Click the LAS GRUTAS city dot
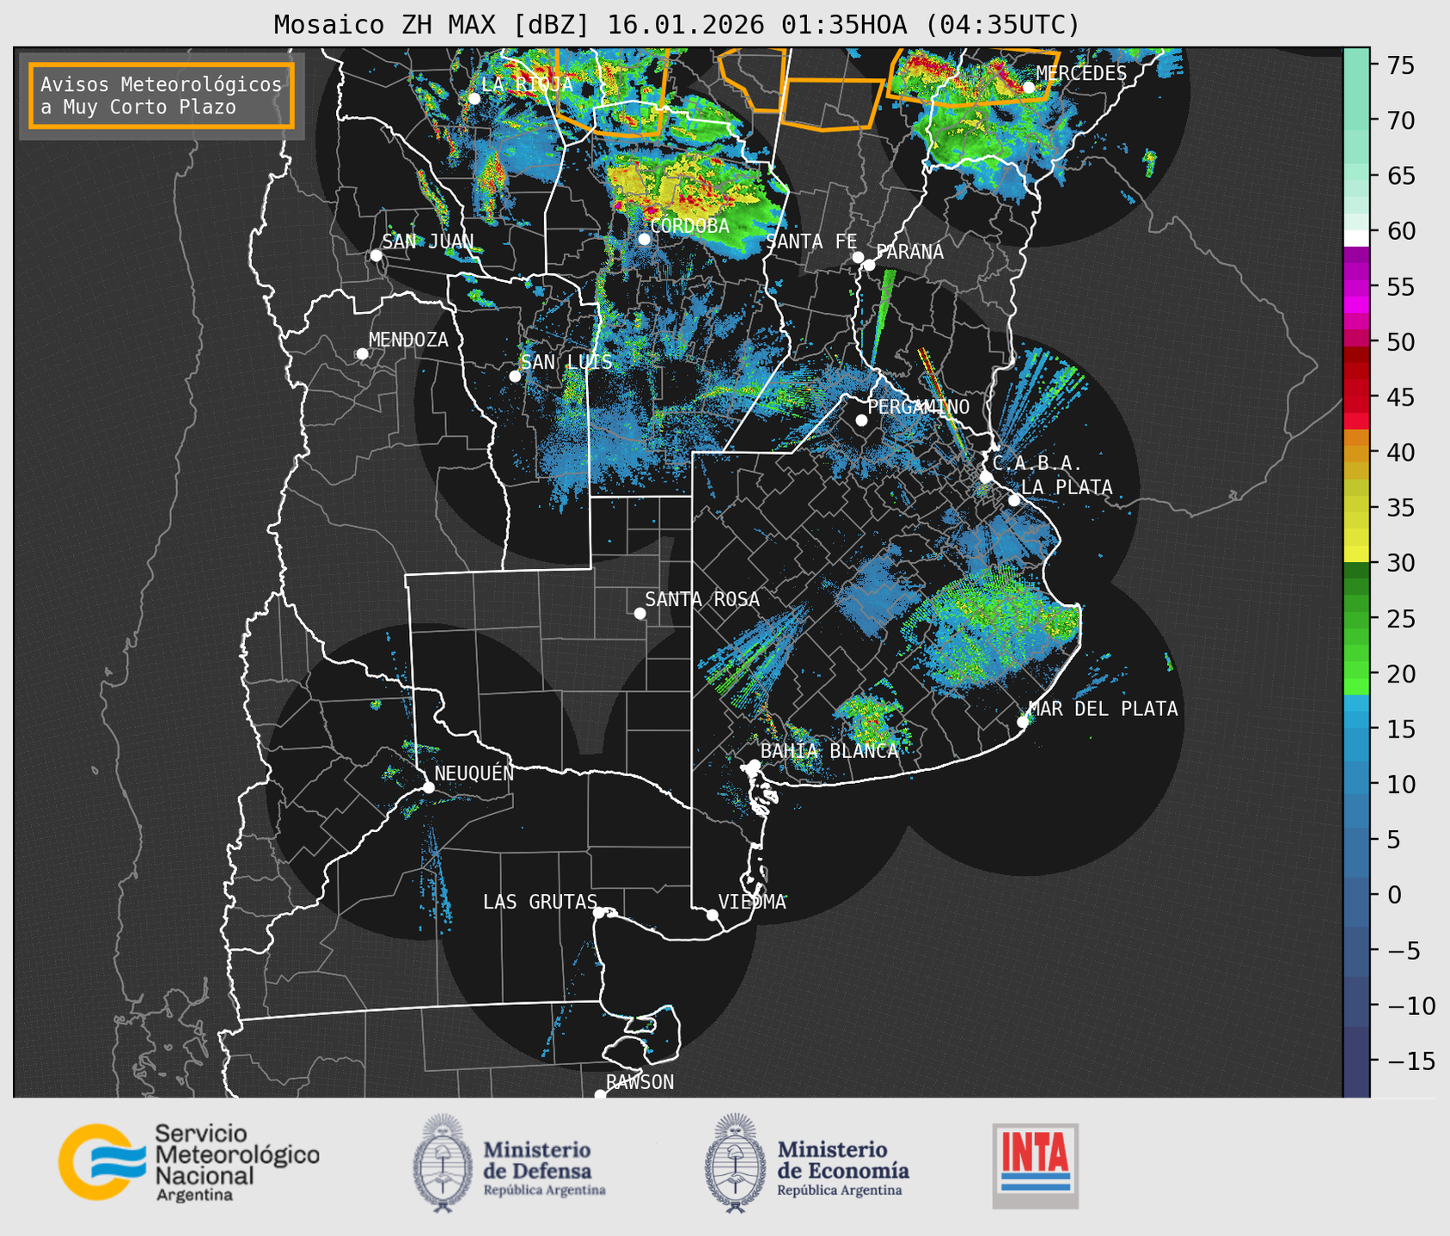Viewport: 1450px width, 1236px height. 599,912
